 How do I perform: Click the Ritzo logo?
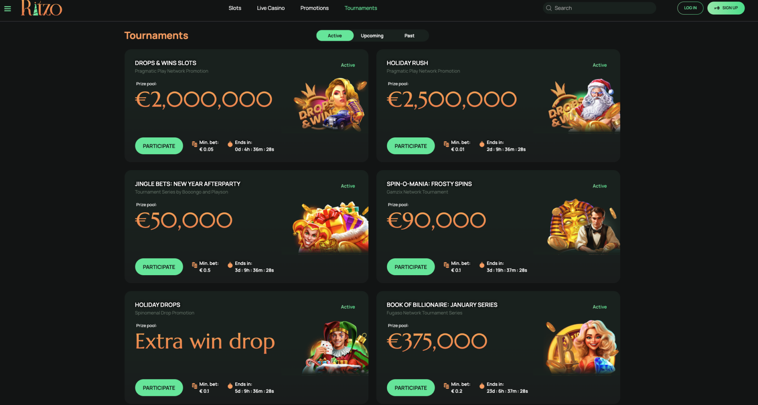pos(41,8)
